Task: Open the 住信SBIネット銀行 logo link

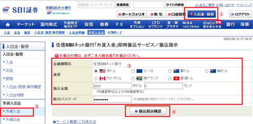Action: 59,10
